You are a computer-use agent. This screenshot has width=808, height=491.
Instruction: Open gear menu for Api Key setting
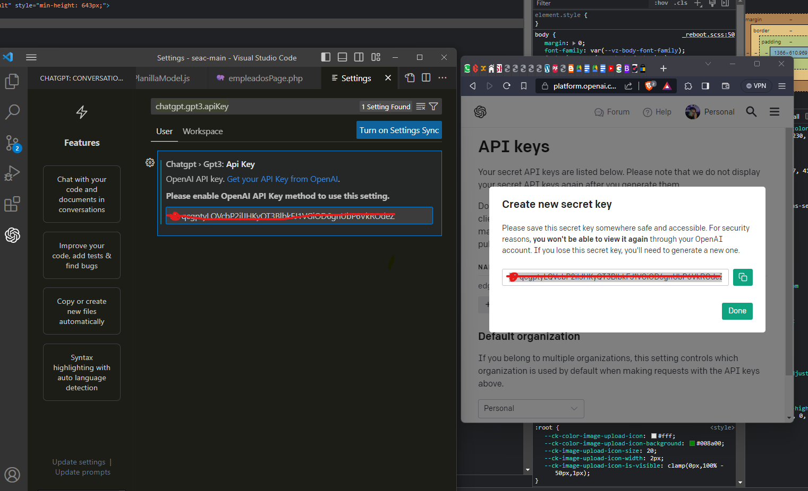tap(150, 163)
